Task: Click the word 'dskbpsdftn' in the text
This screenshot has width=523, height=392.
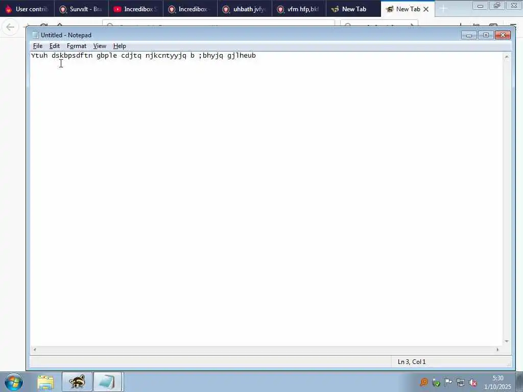Action: click(x=72, y=56)
